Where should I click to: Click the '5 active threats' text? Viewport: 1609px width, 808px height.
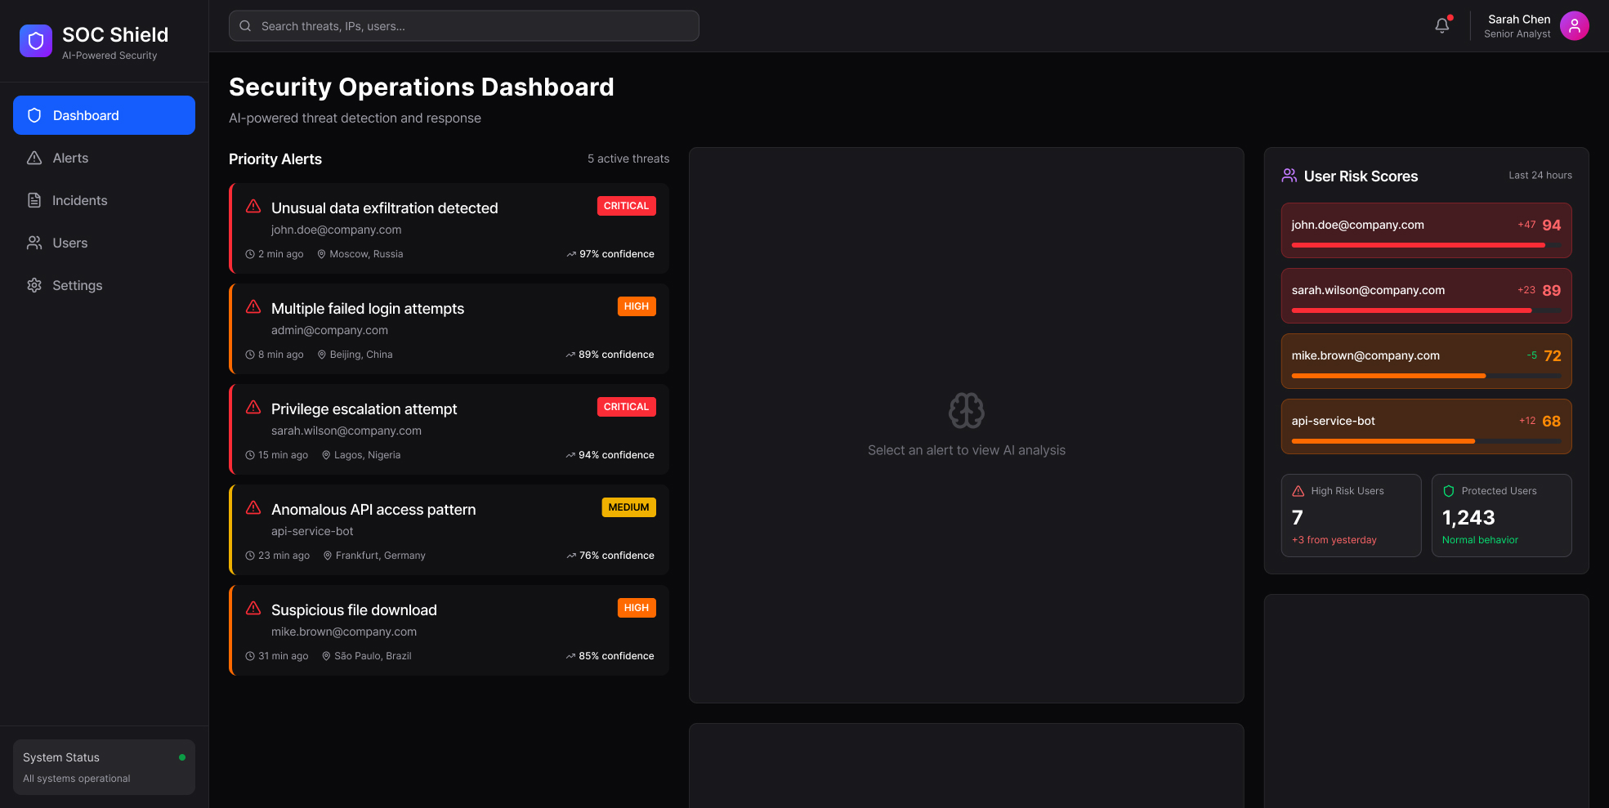(628, 158)
